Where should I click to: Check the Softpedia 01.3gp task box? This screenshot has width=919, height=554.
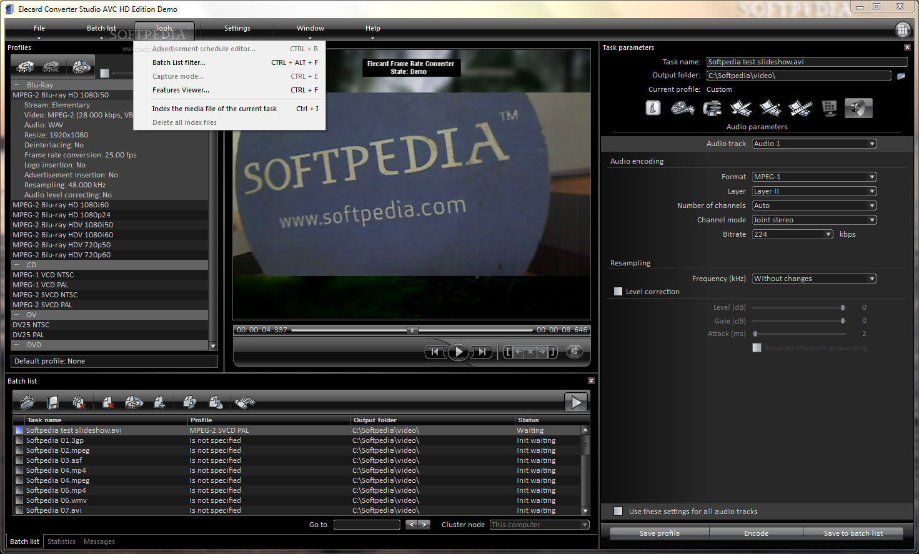tap(19, 440)
